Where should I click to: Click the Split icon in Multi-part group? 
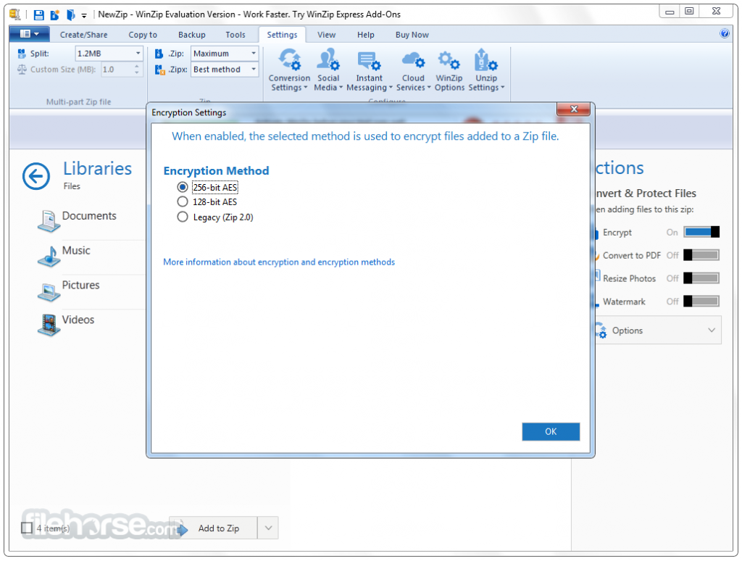21,54
